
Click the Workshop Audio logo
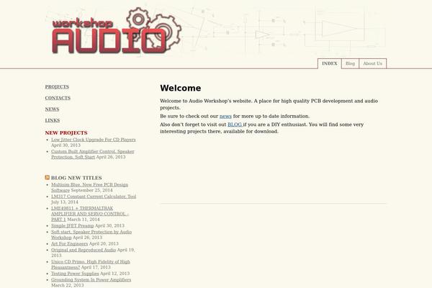(117, 30)
